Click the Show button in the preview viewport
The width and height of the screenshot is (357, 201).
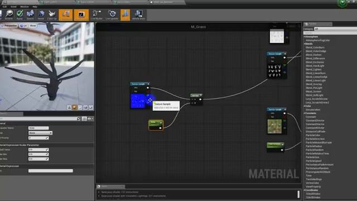(33, 26)
